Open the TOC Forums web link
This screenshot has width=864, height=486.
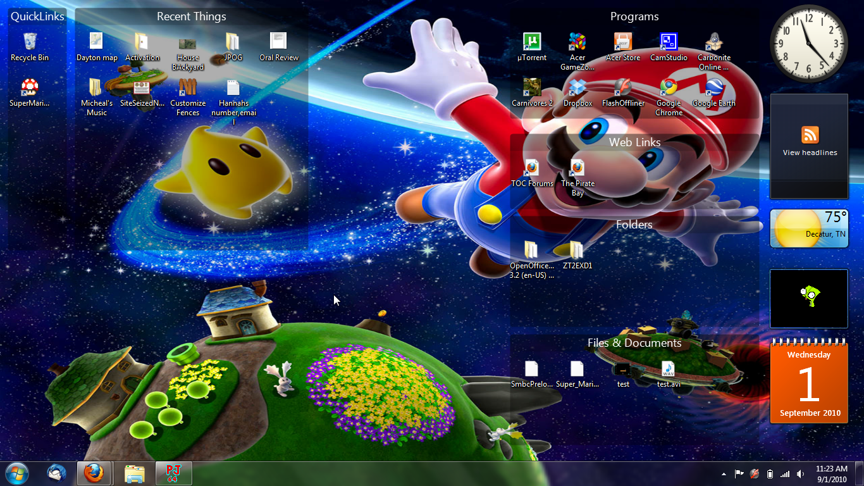coord(532,169)
